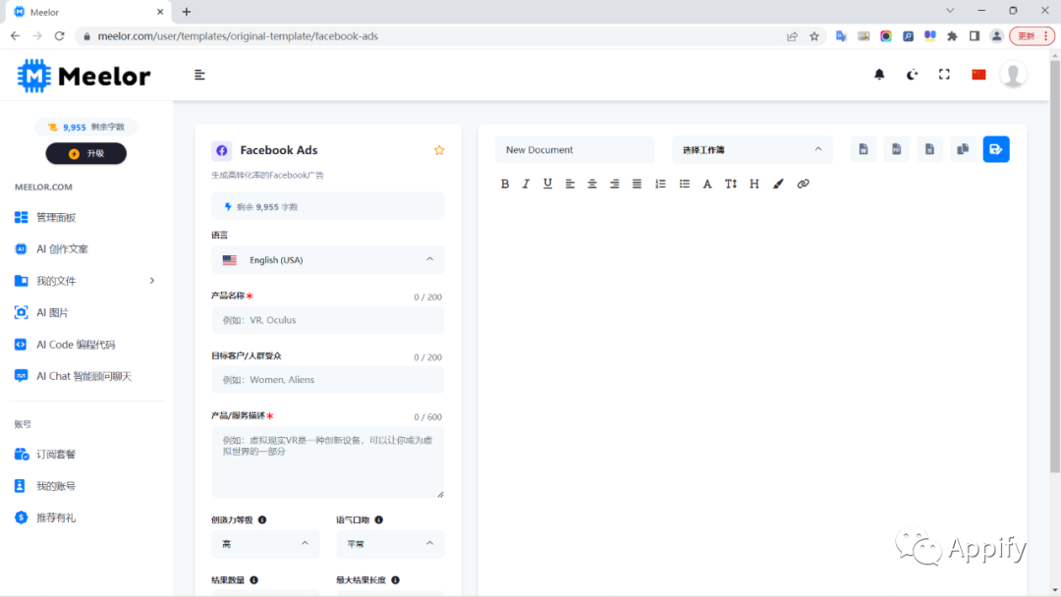Open AI Chat 智能顾问聊天
Image resolution: width=1061 pixels, height=597 pixels.
85,376
